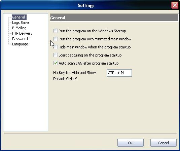Open the Logs Save settings page

click(21, 23)
